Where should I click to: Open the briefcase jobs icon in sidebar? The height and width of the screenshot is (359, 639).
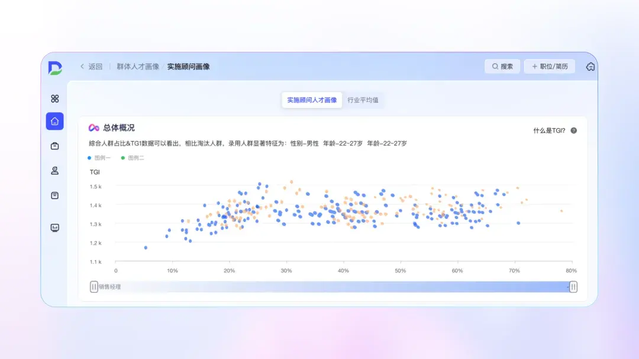[54, 146]
